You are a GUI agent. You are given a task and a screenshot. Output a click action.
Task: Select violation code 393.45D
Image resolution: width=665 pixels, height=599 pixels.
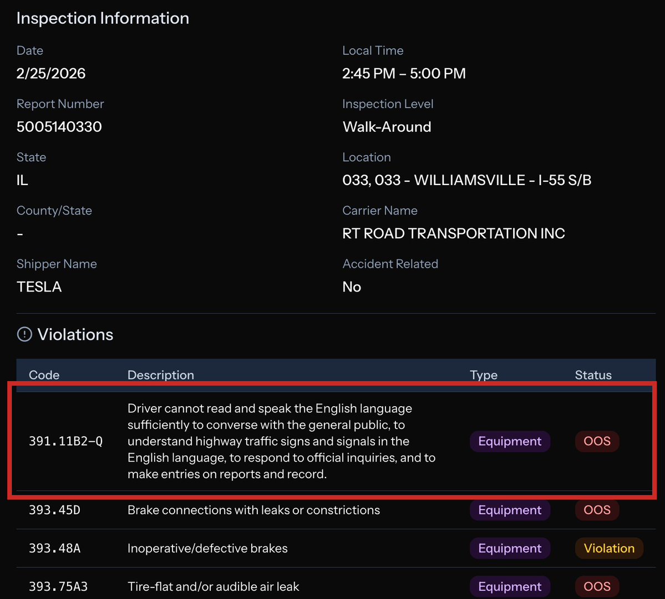coord(54,510)
